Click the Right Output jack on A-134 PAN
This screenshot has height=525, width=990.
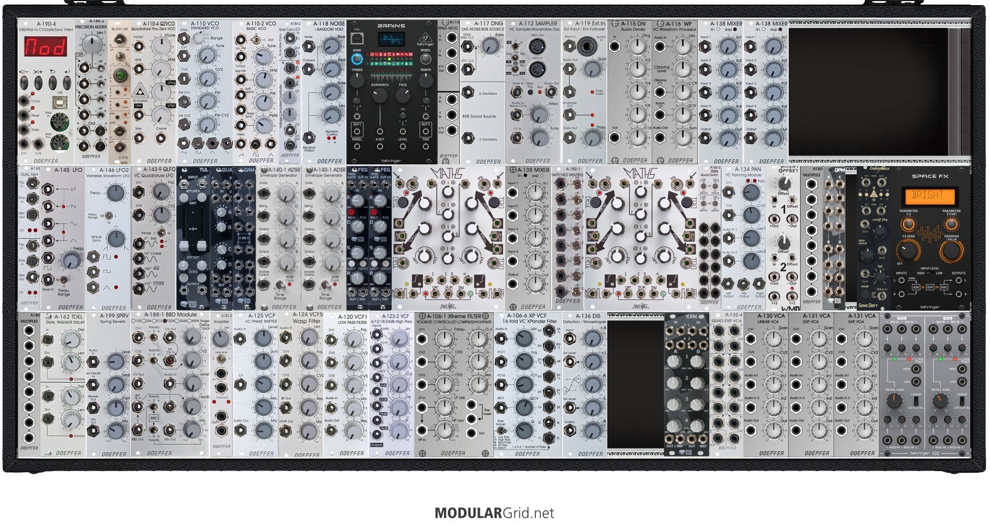(x=760, y=283)
